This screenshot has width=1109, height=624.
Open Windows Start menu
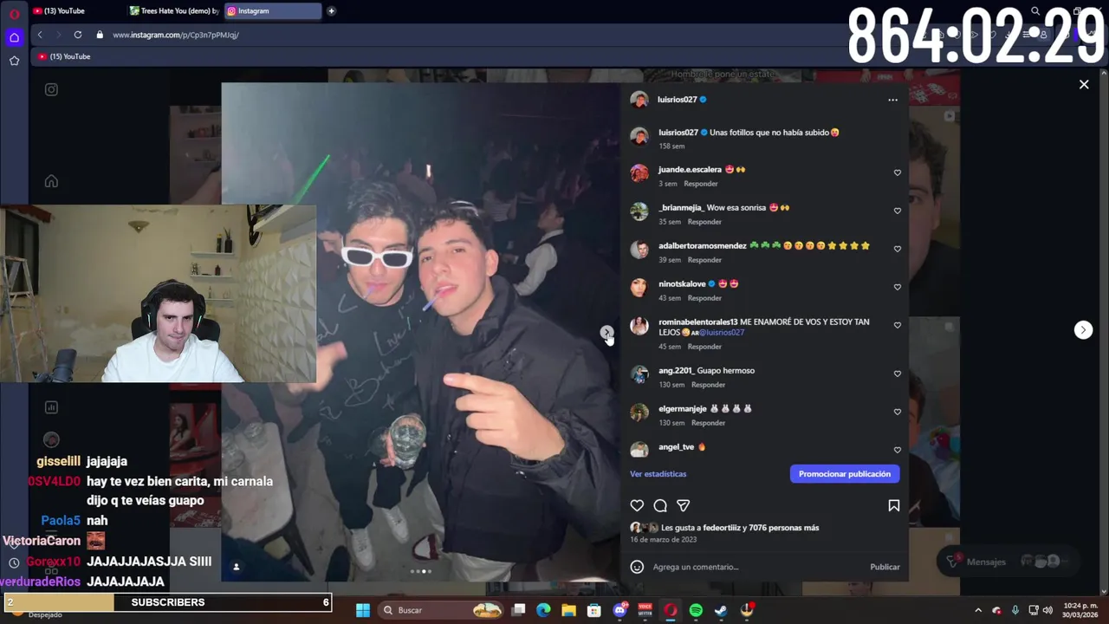click(363, 610)
